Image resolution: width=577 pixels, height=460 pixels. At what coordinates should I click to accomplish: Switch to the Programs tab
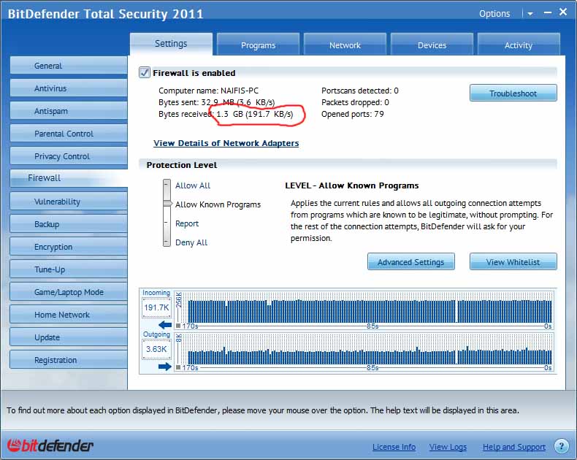[258, 45]
